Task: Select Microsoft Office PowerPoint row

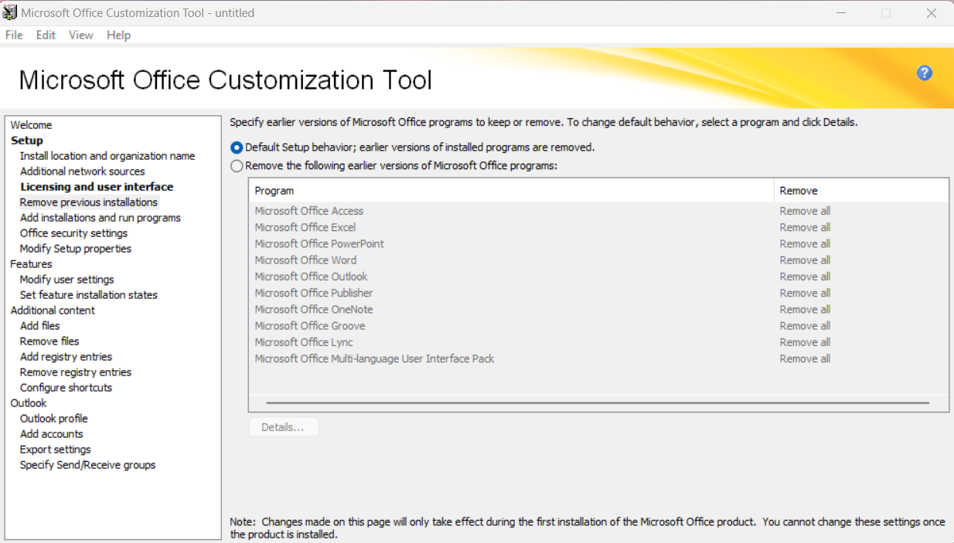Action: pyautogui.click(x=598, y=243)
